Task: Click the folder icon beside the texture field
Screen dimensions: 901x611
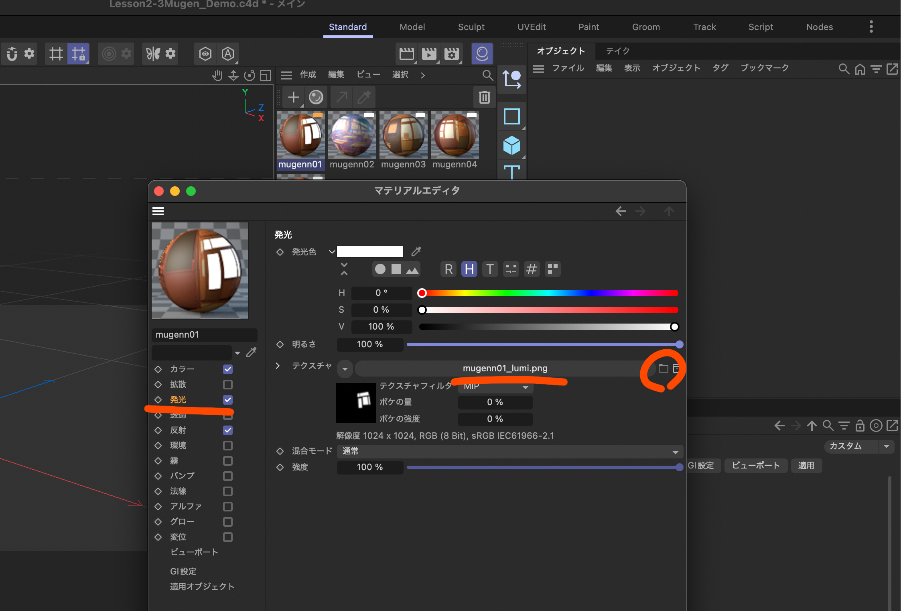Action: click(x=663, y=369)
